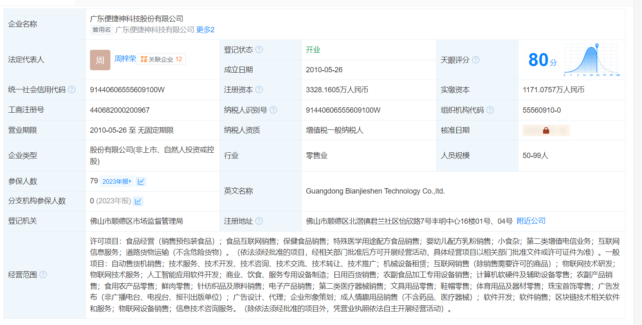This screenshot has height=325, width=642.
Task: Click the 周 avatar thumbnail
Action: coord(100,60)
